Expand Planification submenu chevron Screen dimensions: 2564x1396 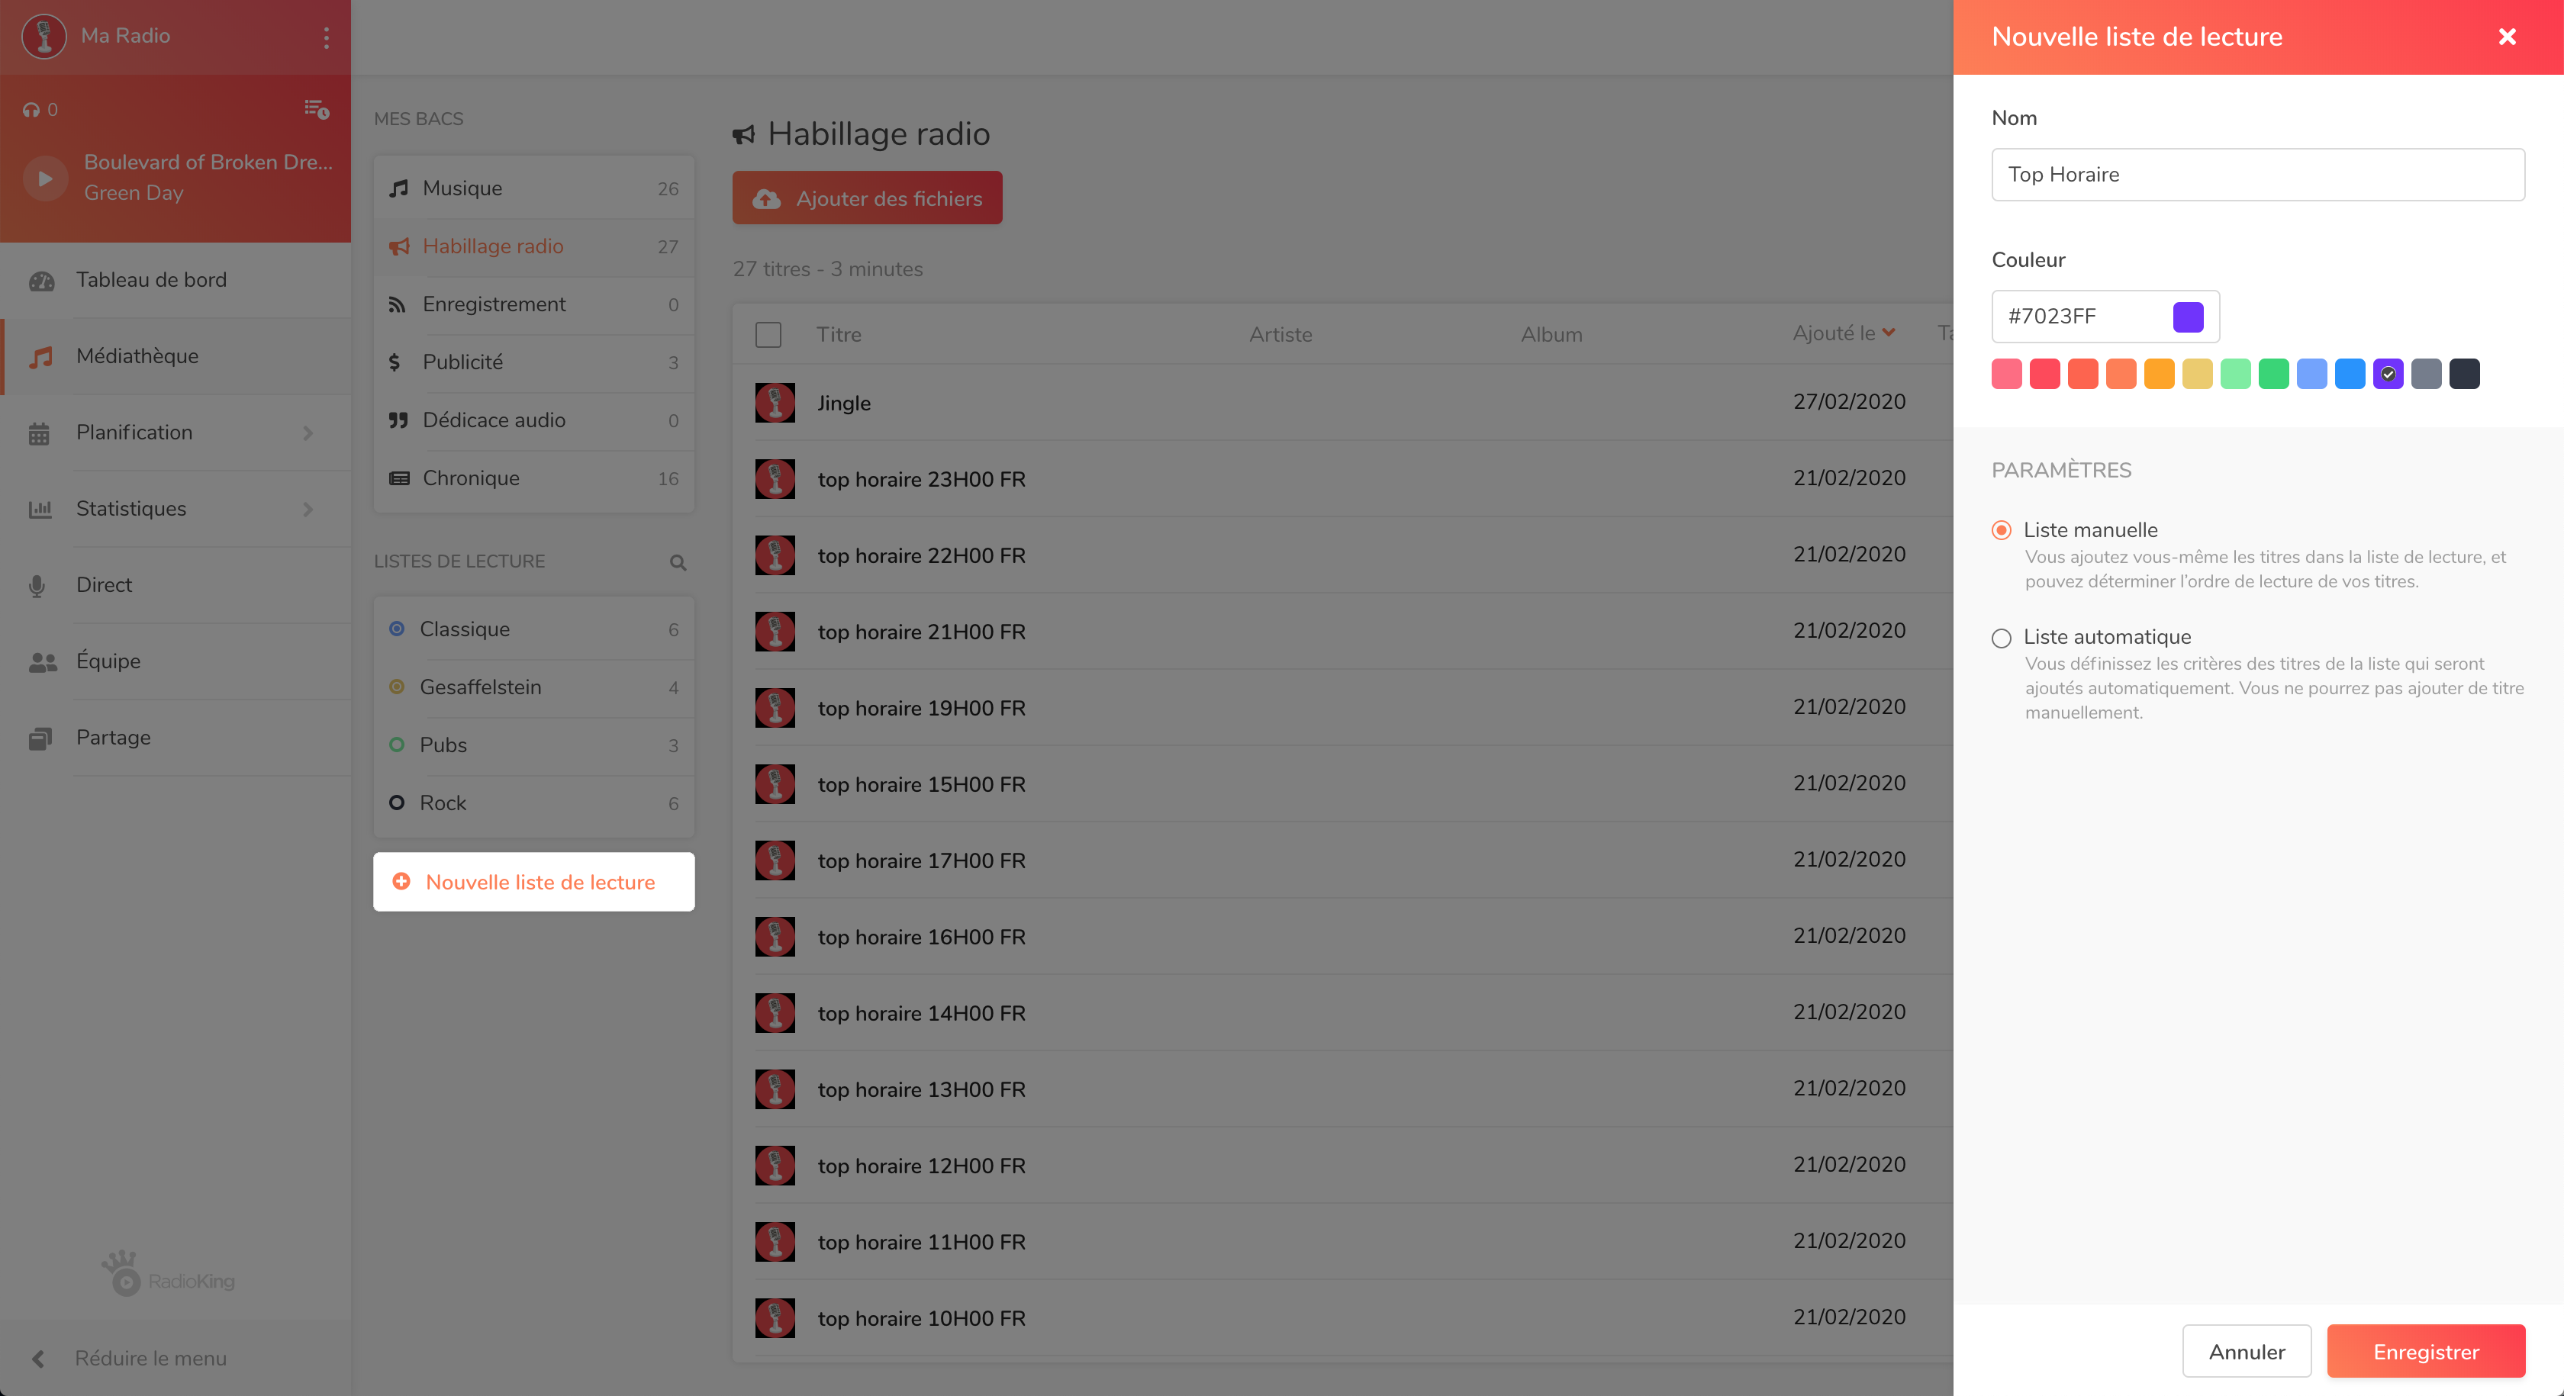(308, 433)
